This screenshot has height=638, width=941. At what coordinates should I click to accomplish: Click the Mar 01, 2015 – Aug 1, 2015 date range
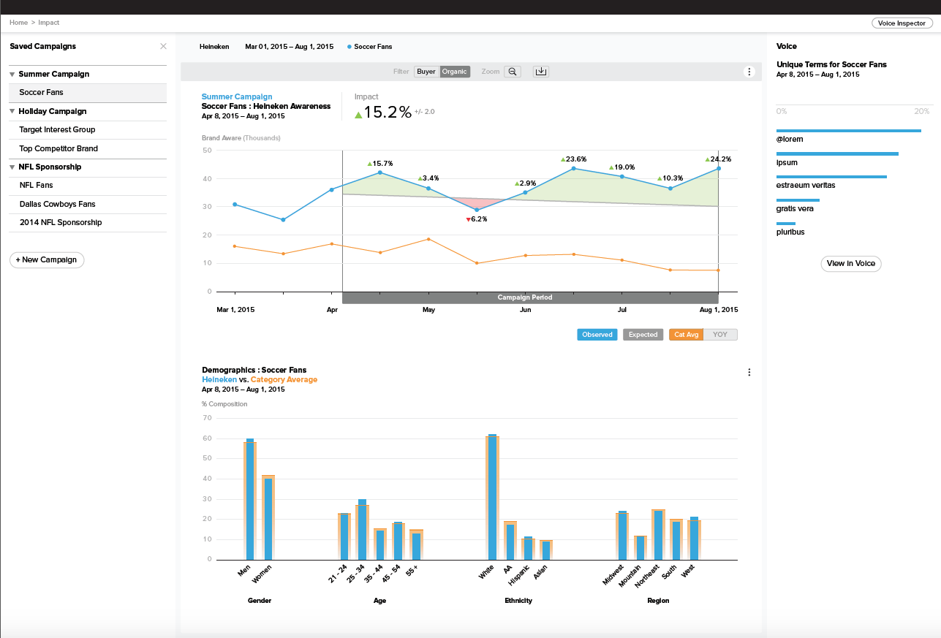tap(290, 47)
